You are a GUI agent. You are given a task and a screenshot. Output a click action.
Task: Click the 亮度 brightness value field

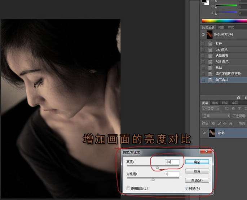pyautogui.click(x=172, y=162)
